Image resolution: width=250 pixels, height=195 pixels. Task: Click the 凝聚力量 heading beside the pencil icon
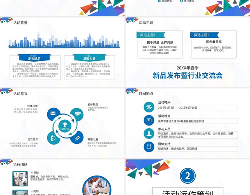[x=93, y=139]
